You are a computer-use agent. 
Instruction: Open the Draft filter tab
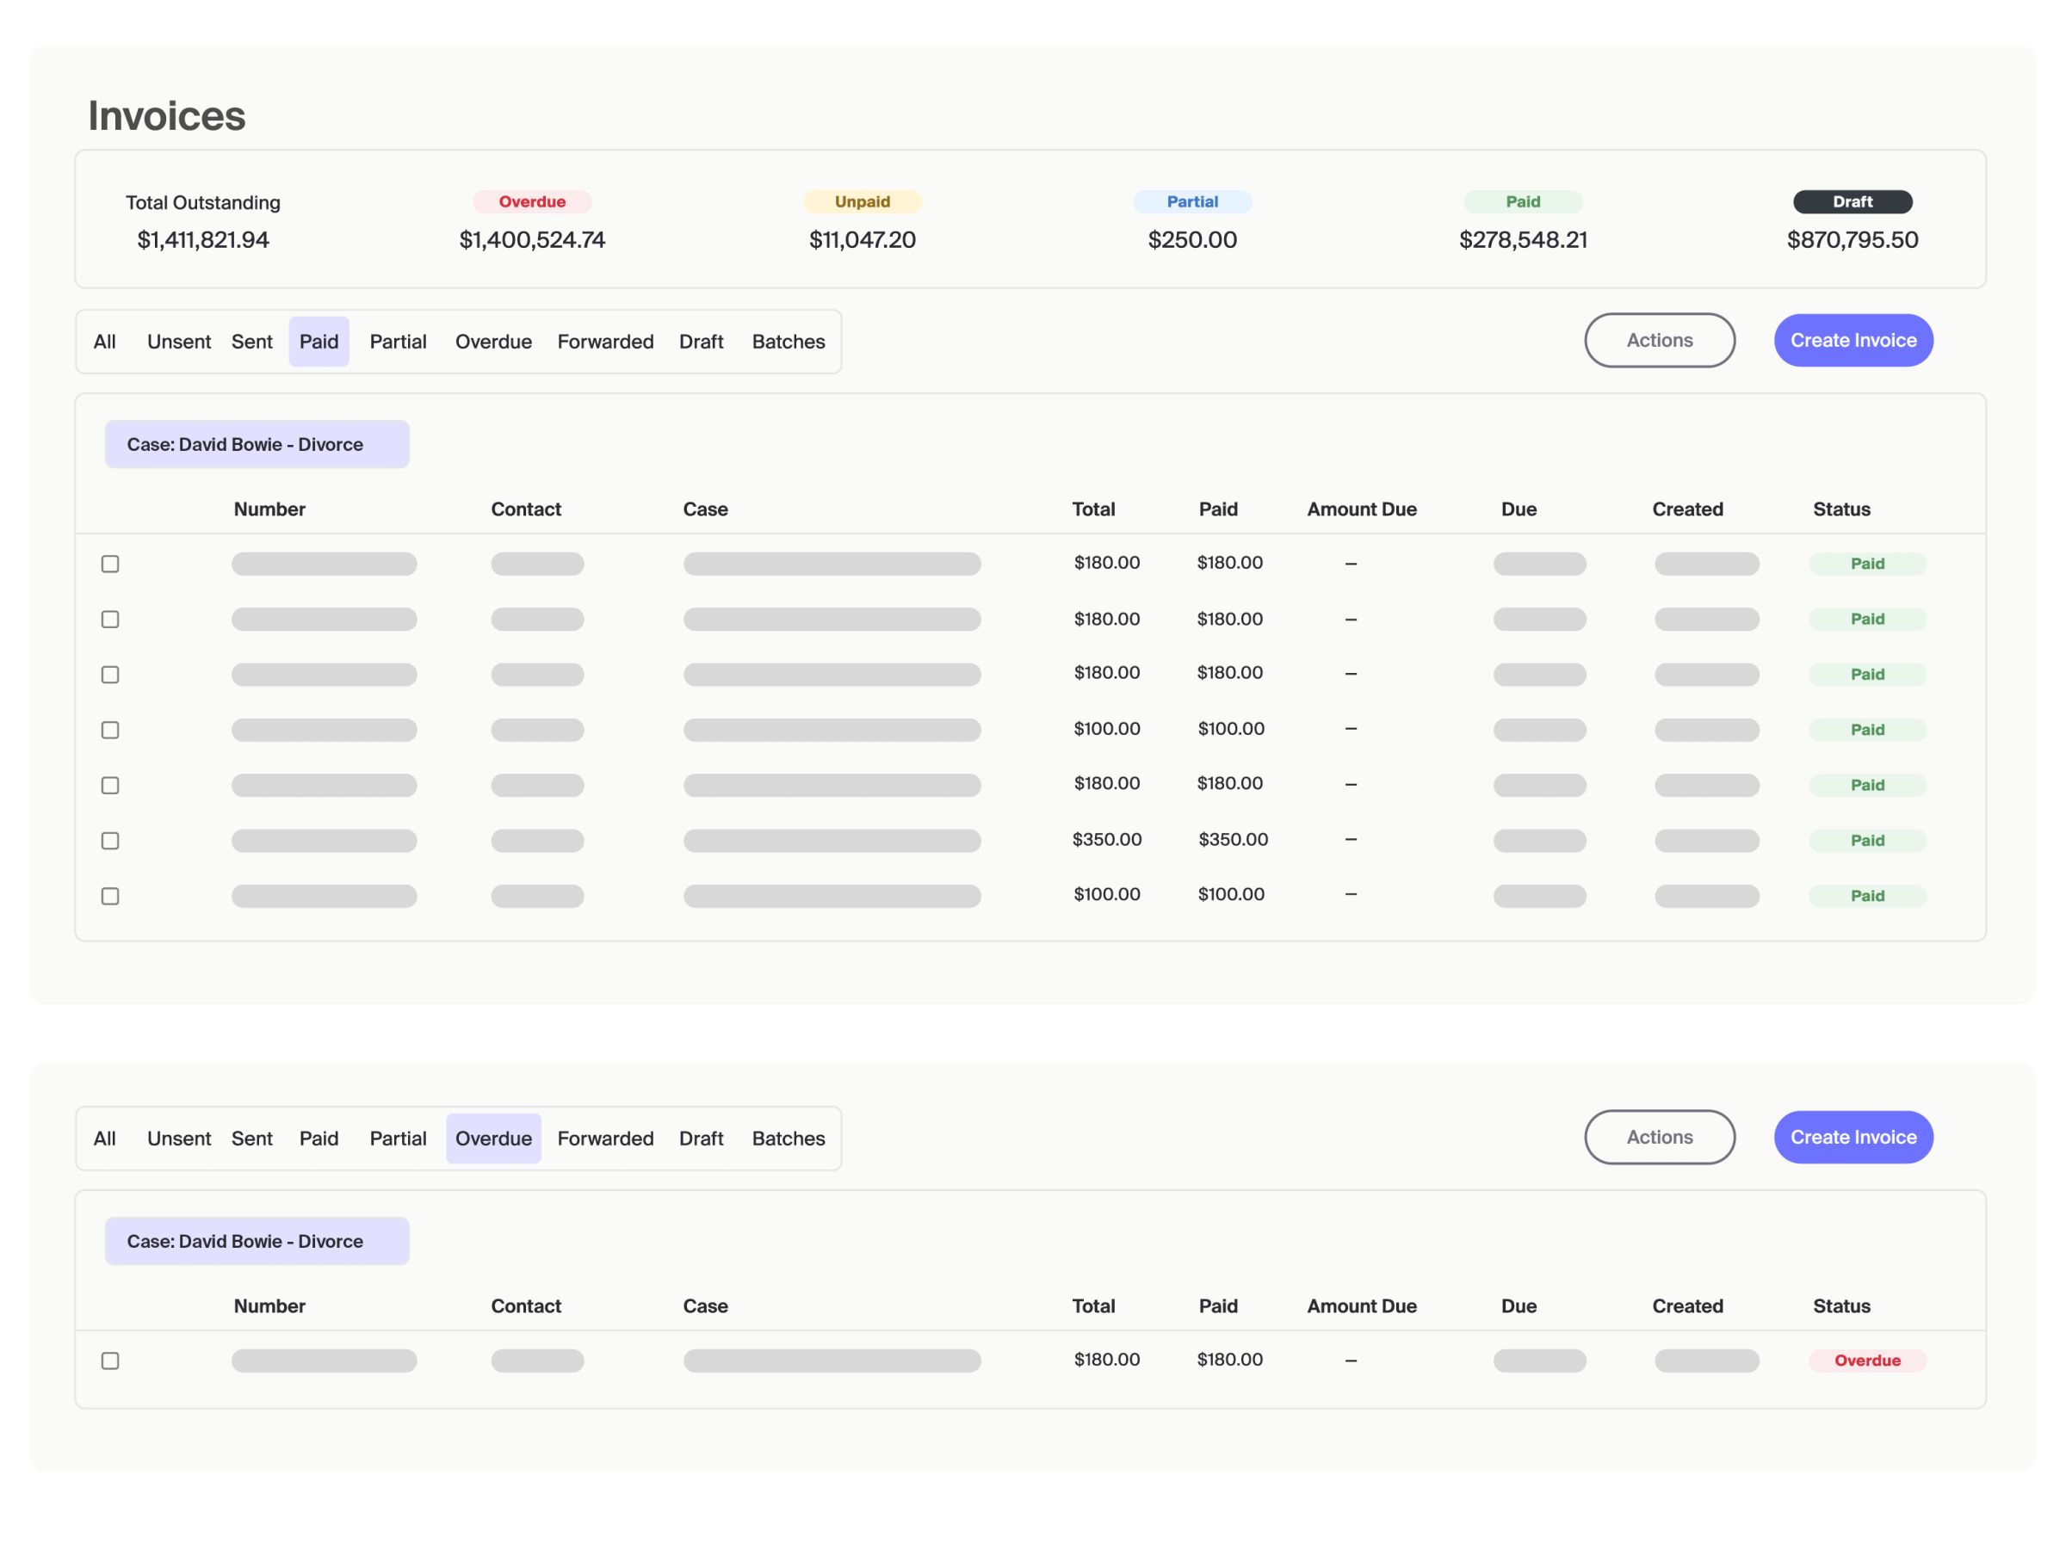click(x=701, y=341)
